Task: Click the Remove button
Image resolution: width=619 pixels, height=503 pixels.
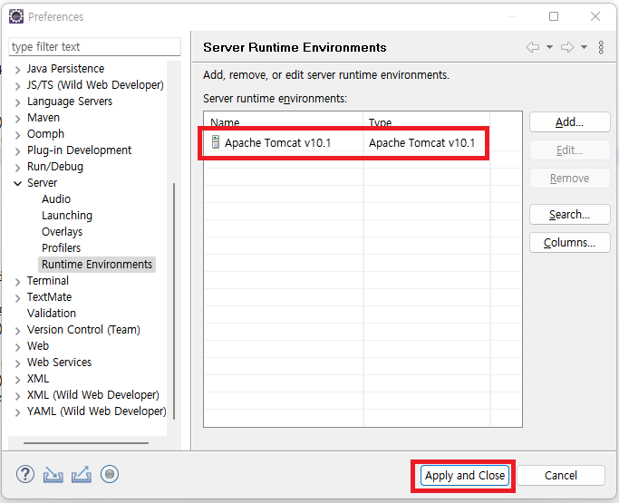Action: pos(570,178)
